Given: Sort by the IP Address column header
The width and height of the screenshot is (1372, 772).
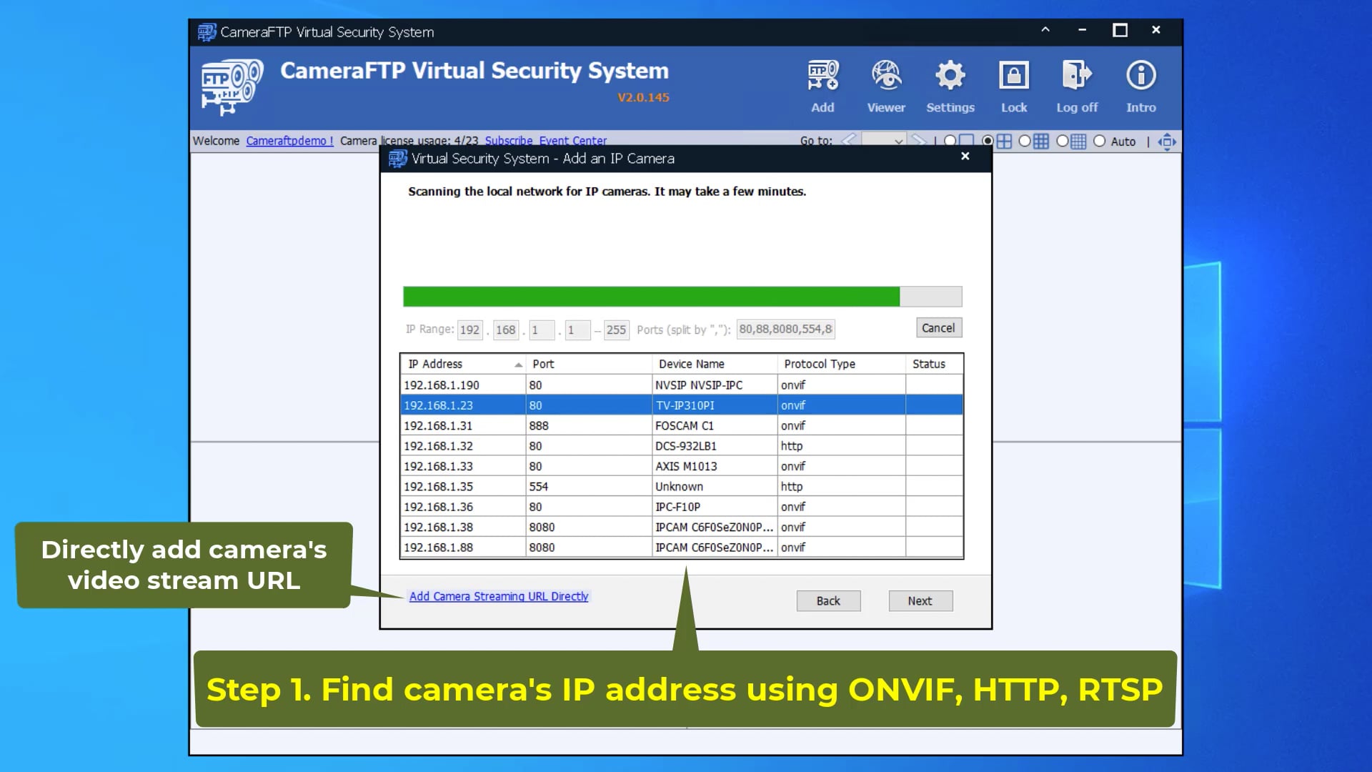Looking at the screenshot, I should (463, 364).
